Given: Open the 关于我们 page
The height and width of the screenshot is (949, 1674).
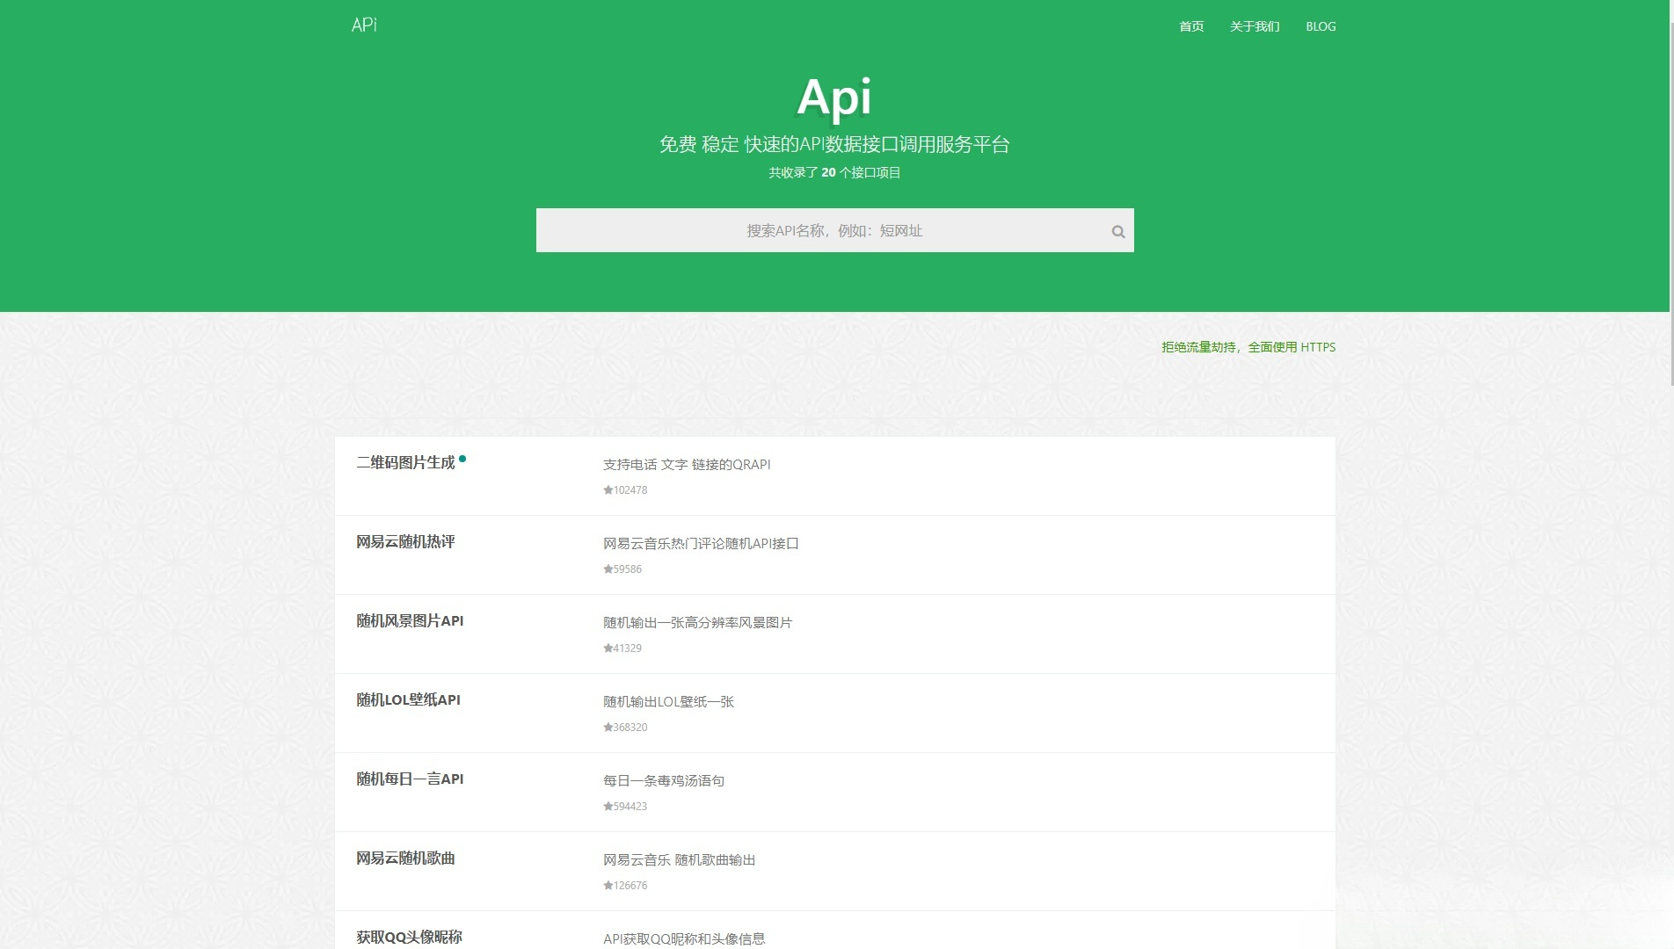Looking at the screenshot, I should (1255, 26).
